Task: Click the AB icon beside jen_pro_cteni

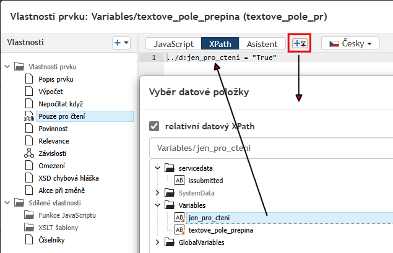Action: pos(179,217)
